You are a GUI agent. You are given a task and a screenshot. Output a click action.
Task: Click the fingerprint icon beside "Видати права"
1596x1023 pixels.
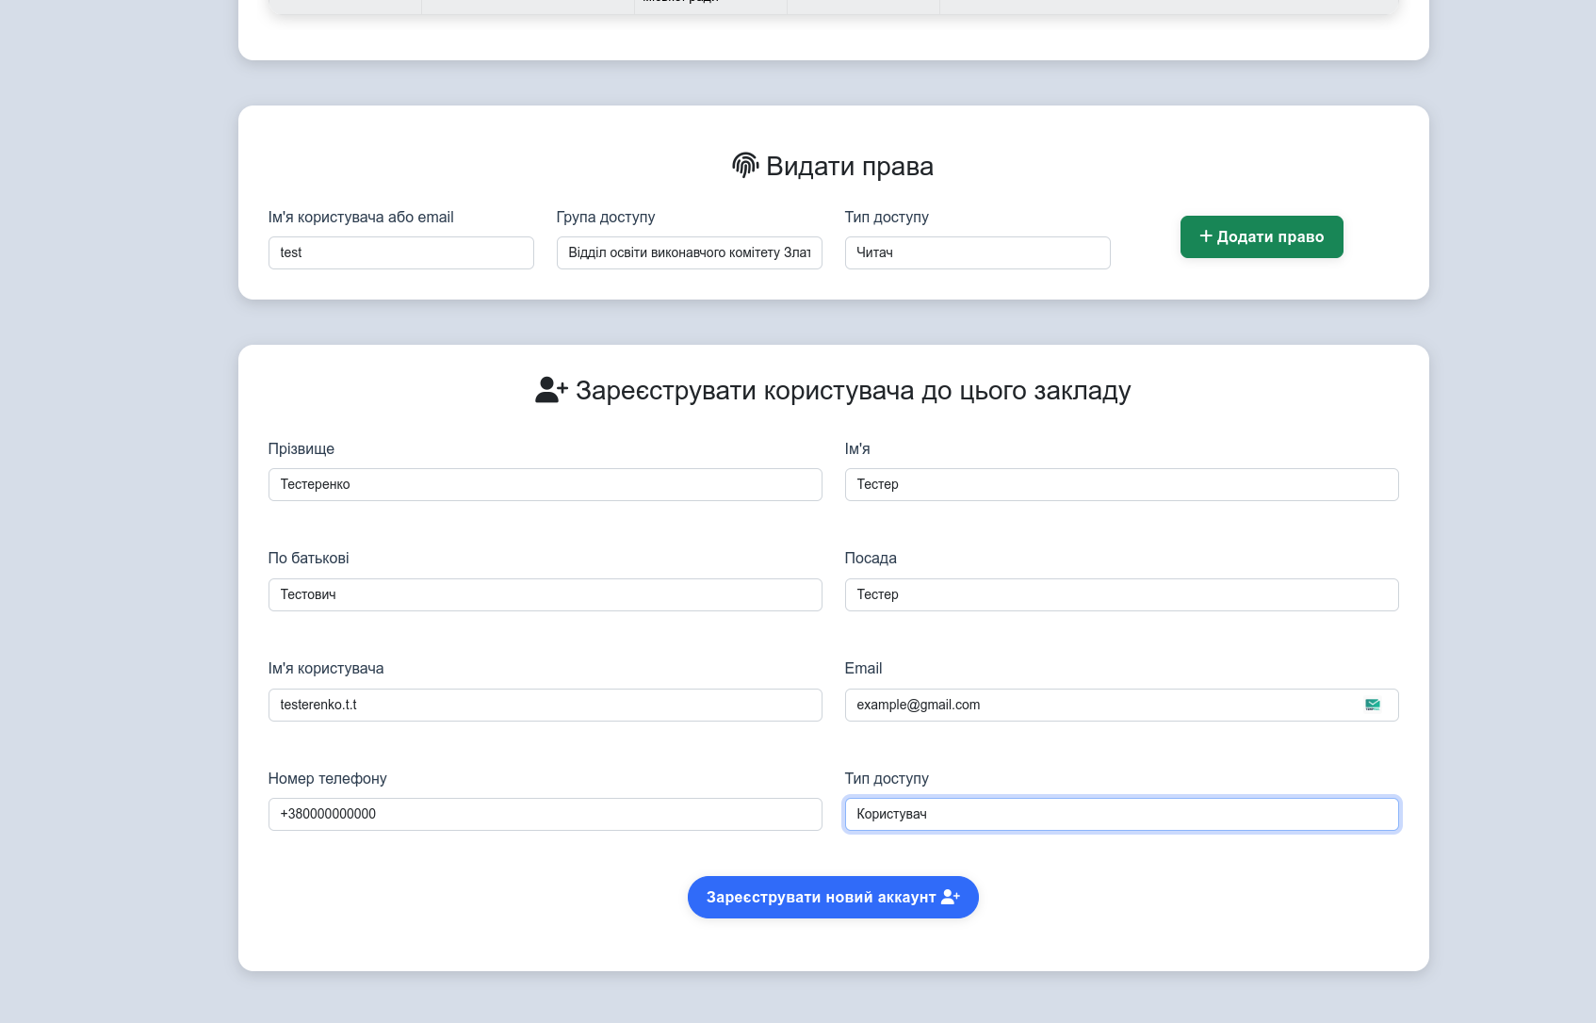pyautogui.click(x=745, y=166)
